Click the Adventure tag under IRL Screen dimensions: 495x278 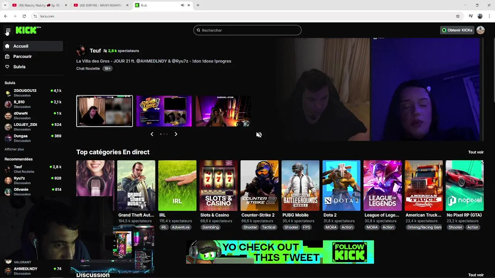click(x=181, y=227)
